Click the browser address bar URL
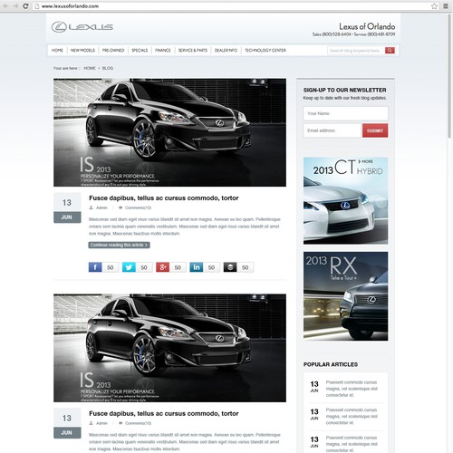 point(70,6)
